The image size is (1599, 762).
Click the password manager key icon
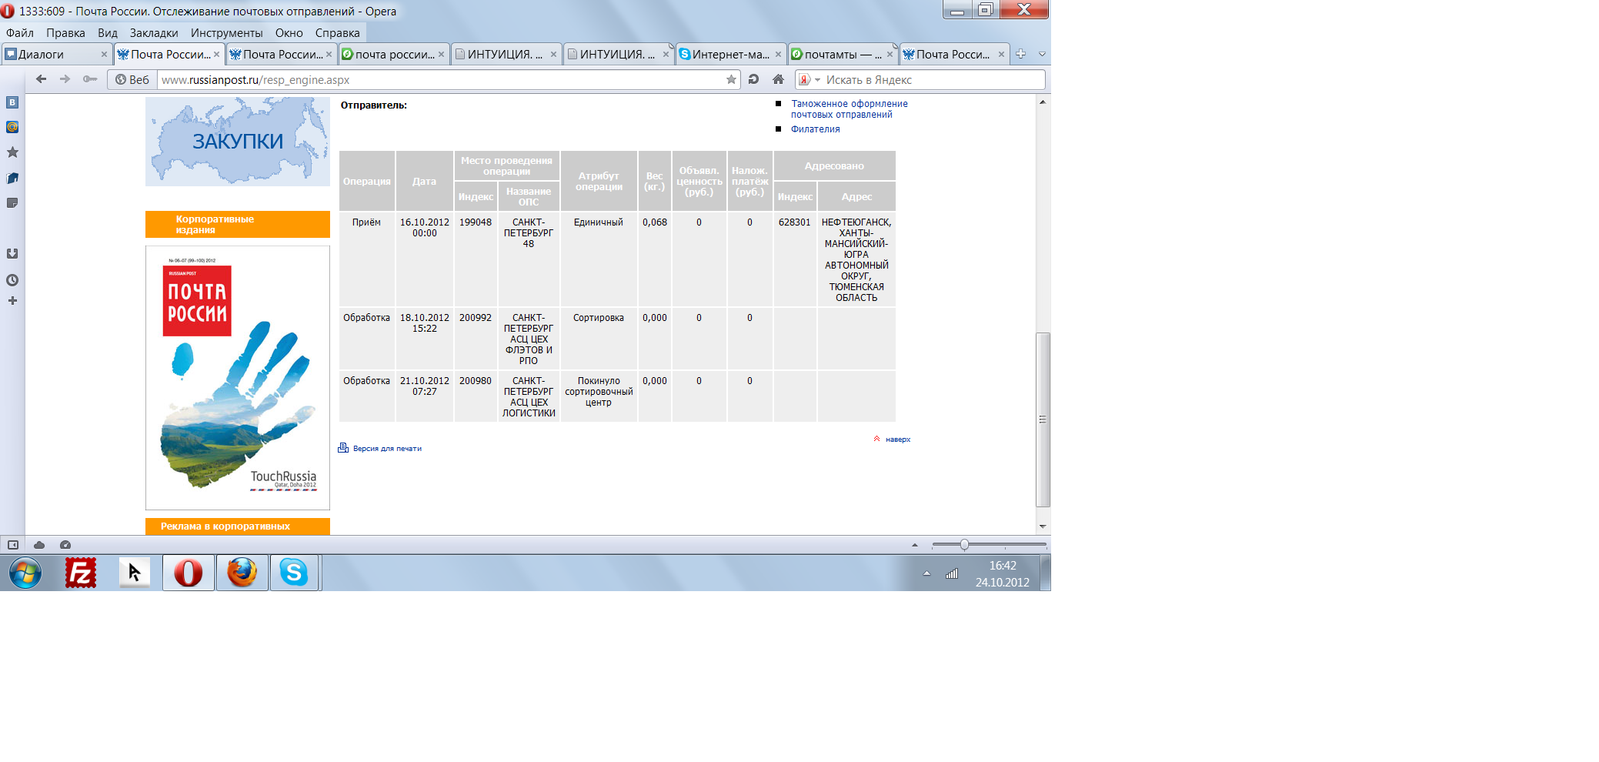tap(90, 79)
